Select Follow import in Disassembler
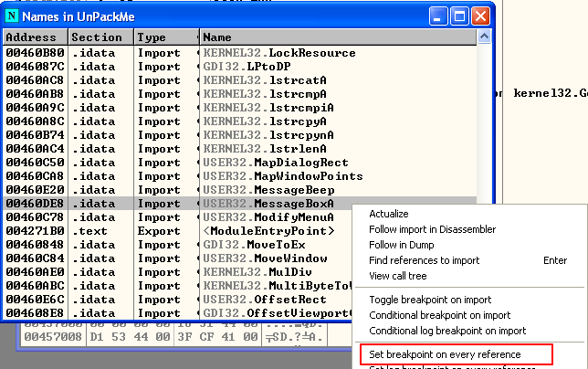588x369 pixels. tap(433, 229)
